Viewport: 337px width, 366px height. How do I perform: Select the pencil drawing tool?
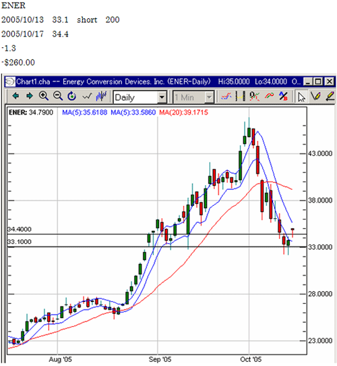click(316, 96)
